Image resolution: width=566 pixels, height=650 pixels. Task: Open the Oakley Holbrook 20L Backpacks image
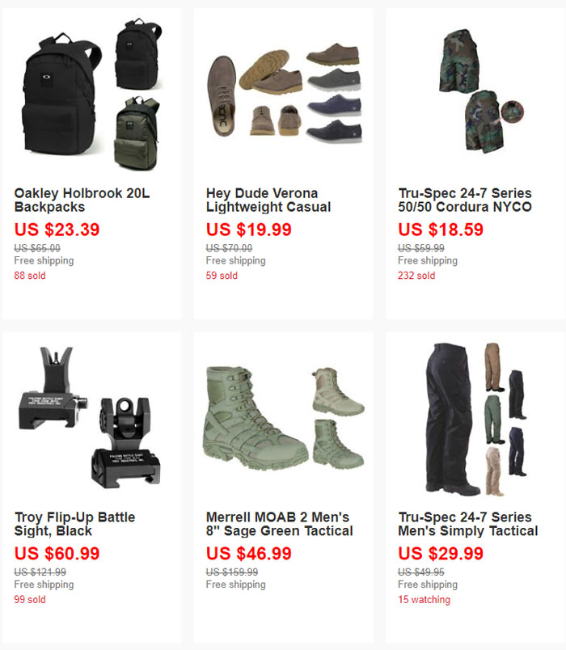[91, 95]
